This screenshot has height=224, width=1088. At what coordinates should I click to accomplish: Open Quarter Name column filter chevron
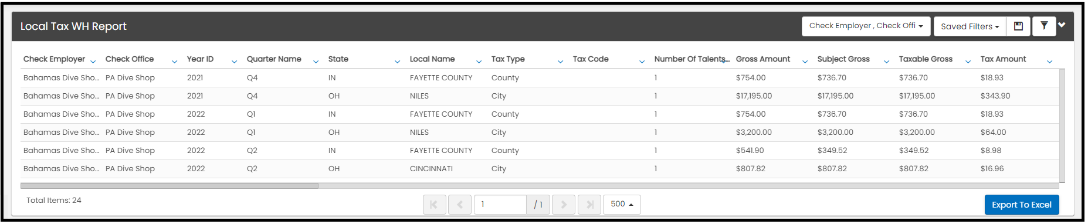point(316,62)
